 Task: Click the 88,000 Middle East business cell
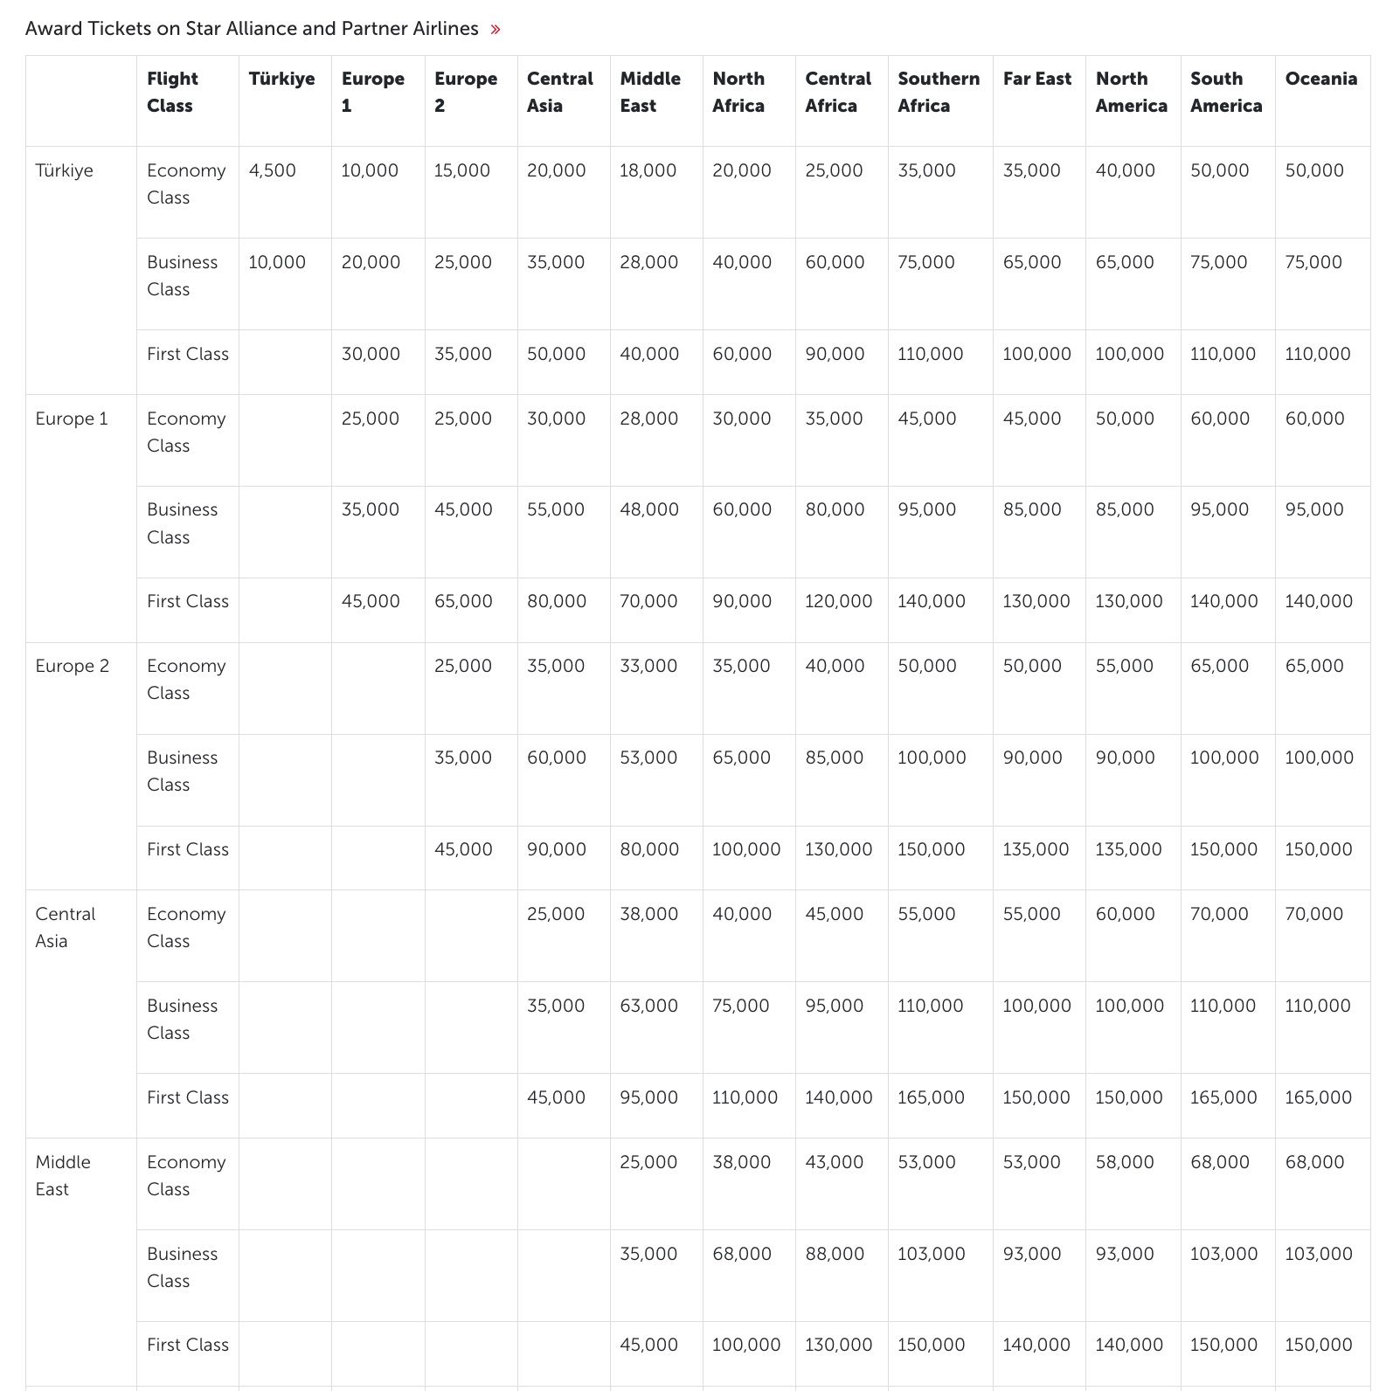pyautogui.click(x=834, y=1254)
